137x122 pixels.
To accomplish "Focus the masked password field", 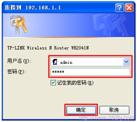I will click(90, 72).
